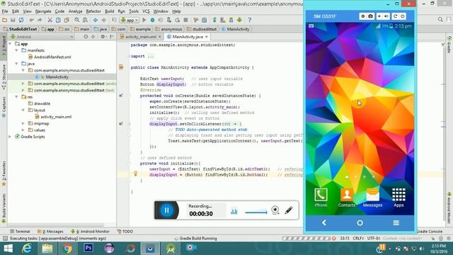This screenshot has width=453, height=255.
Task: Switch to the activity_main.xml editor tab
Action: point(140,37)
